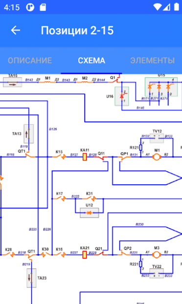Select the QP2 switch contact
Image resolution: width=182 pixels, height=304 pixels.
point(124,253)
